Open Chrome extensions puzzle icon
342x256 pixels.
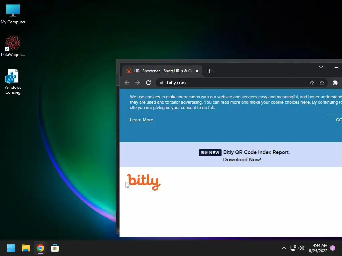pyautogui.click(x=335, y=83)
